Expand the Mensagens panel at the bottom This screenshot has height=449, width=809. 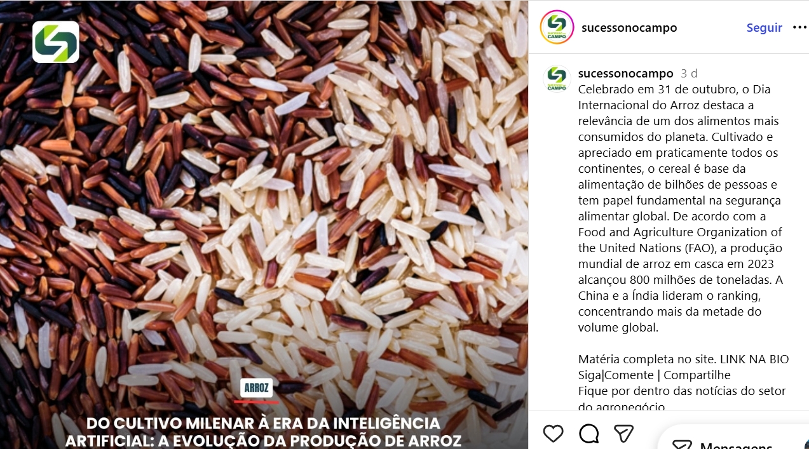click(732, 438)
